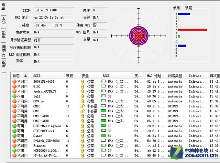Click the green available icon for Bull
220x163 pixels.
(x=14, y=96)
